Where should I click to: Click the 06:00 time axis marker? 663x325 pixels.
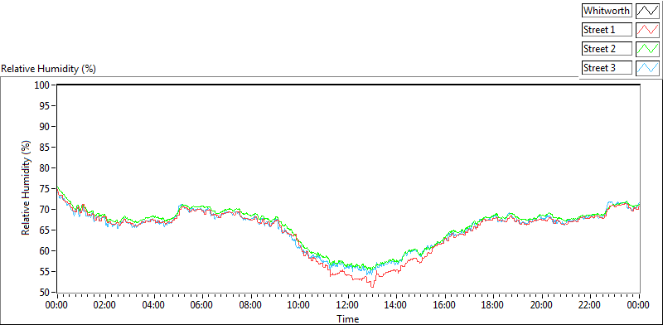pos(202,306)
